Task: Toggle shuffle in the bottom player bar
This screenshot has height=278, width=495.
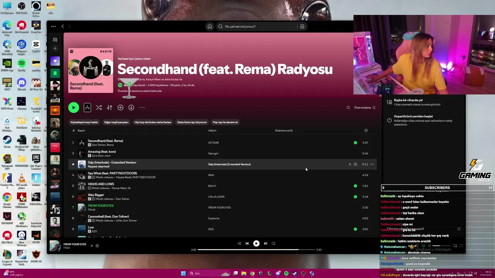Action: click(239, 244)
